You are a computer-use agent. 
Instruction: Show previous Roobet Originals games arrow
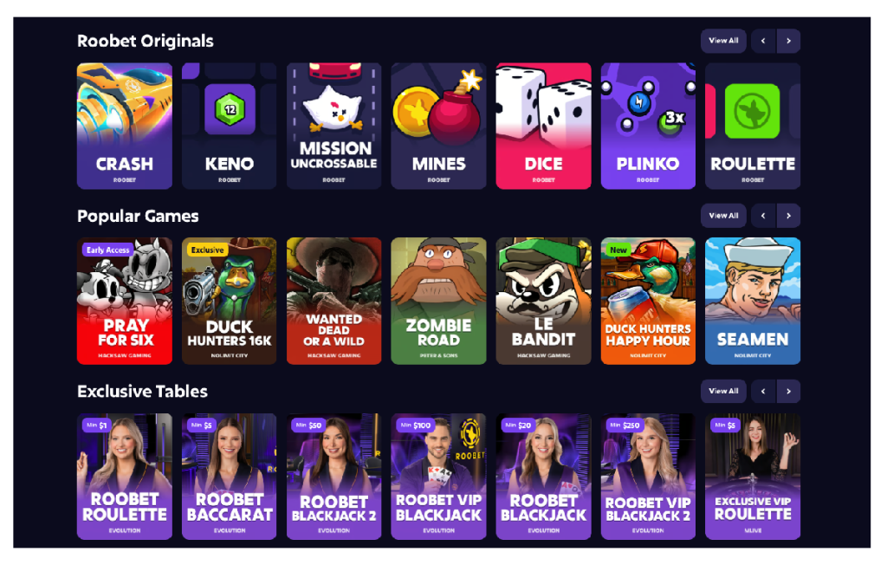(763, 41)
